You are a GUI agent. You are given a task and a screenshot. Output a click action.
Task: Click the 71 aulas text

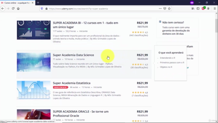tap(57, 59)
